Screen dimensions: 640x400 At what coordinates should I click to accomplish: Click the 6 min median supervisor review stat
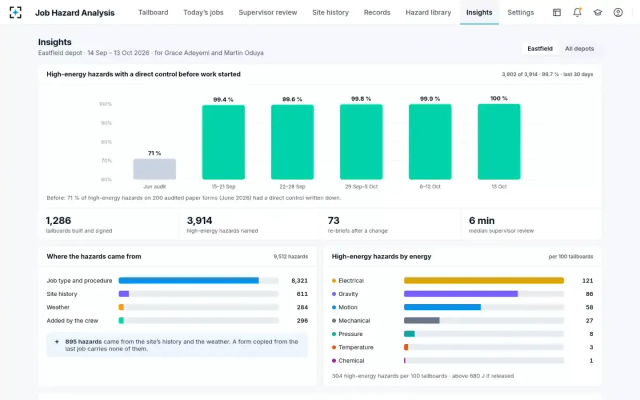coord(531,225)
